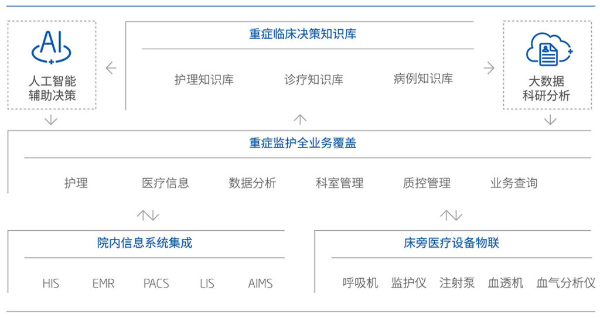Click the up-down arrows above 床旁医疗设备物联
The height and width of the screenshot is (318, 600).
pos(451,215)
